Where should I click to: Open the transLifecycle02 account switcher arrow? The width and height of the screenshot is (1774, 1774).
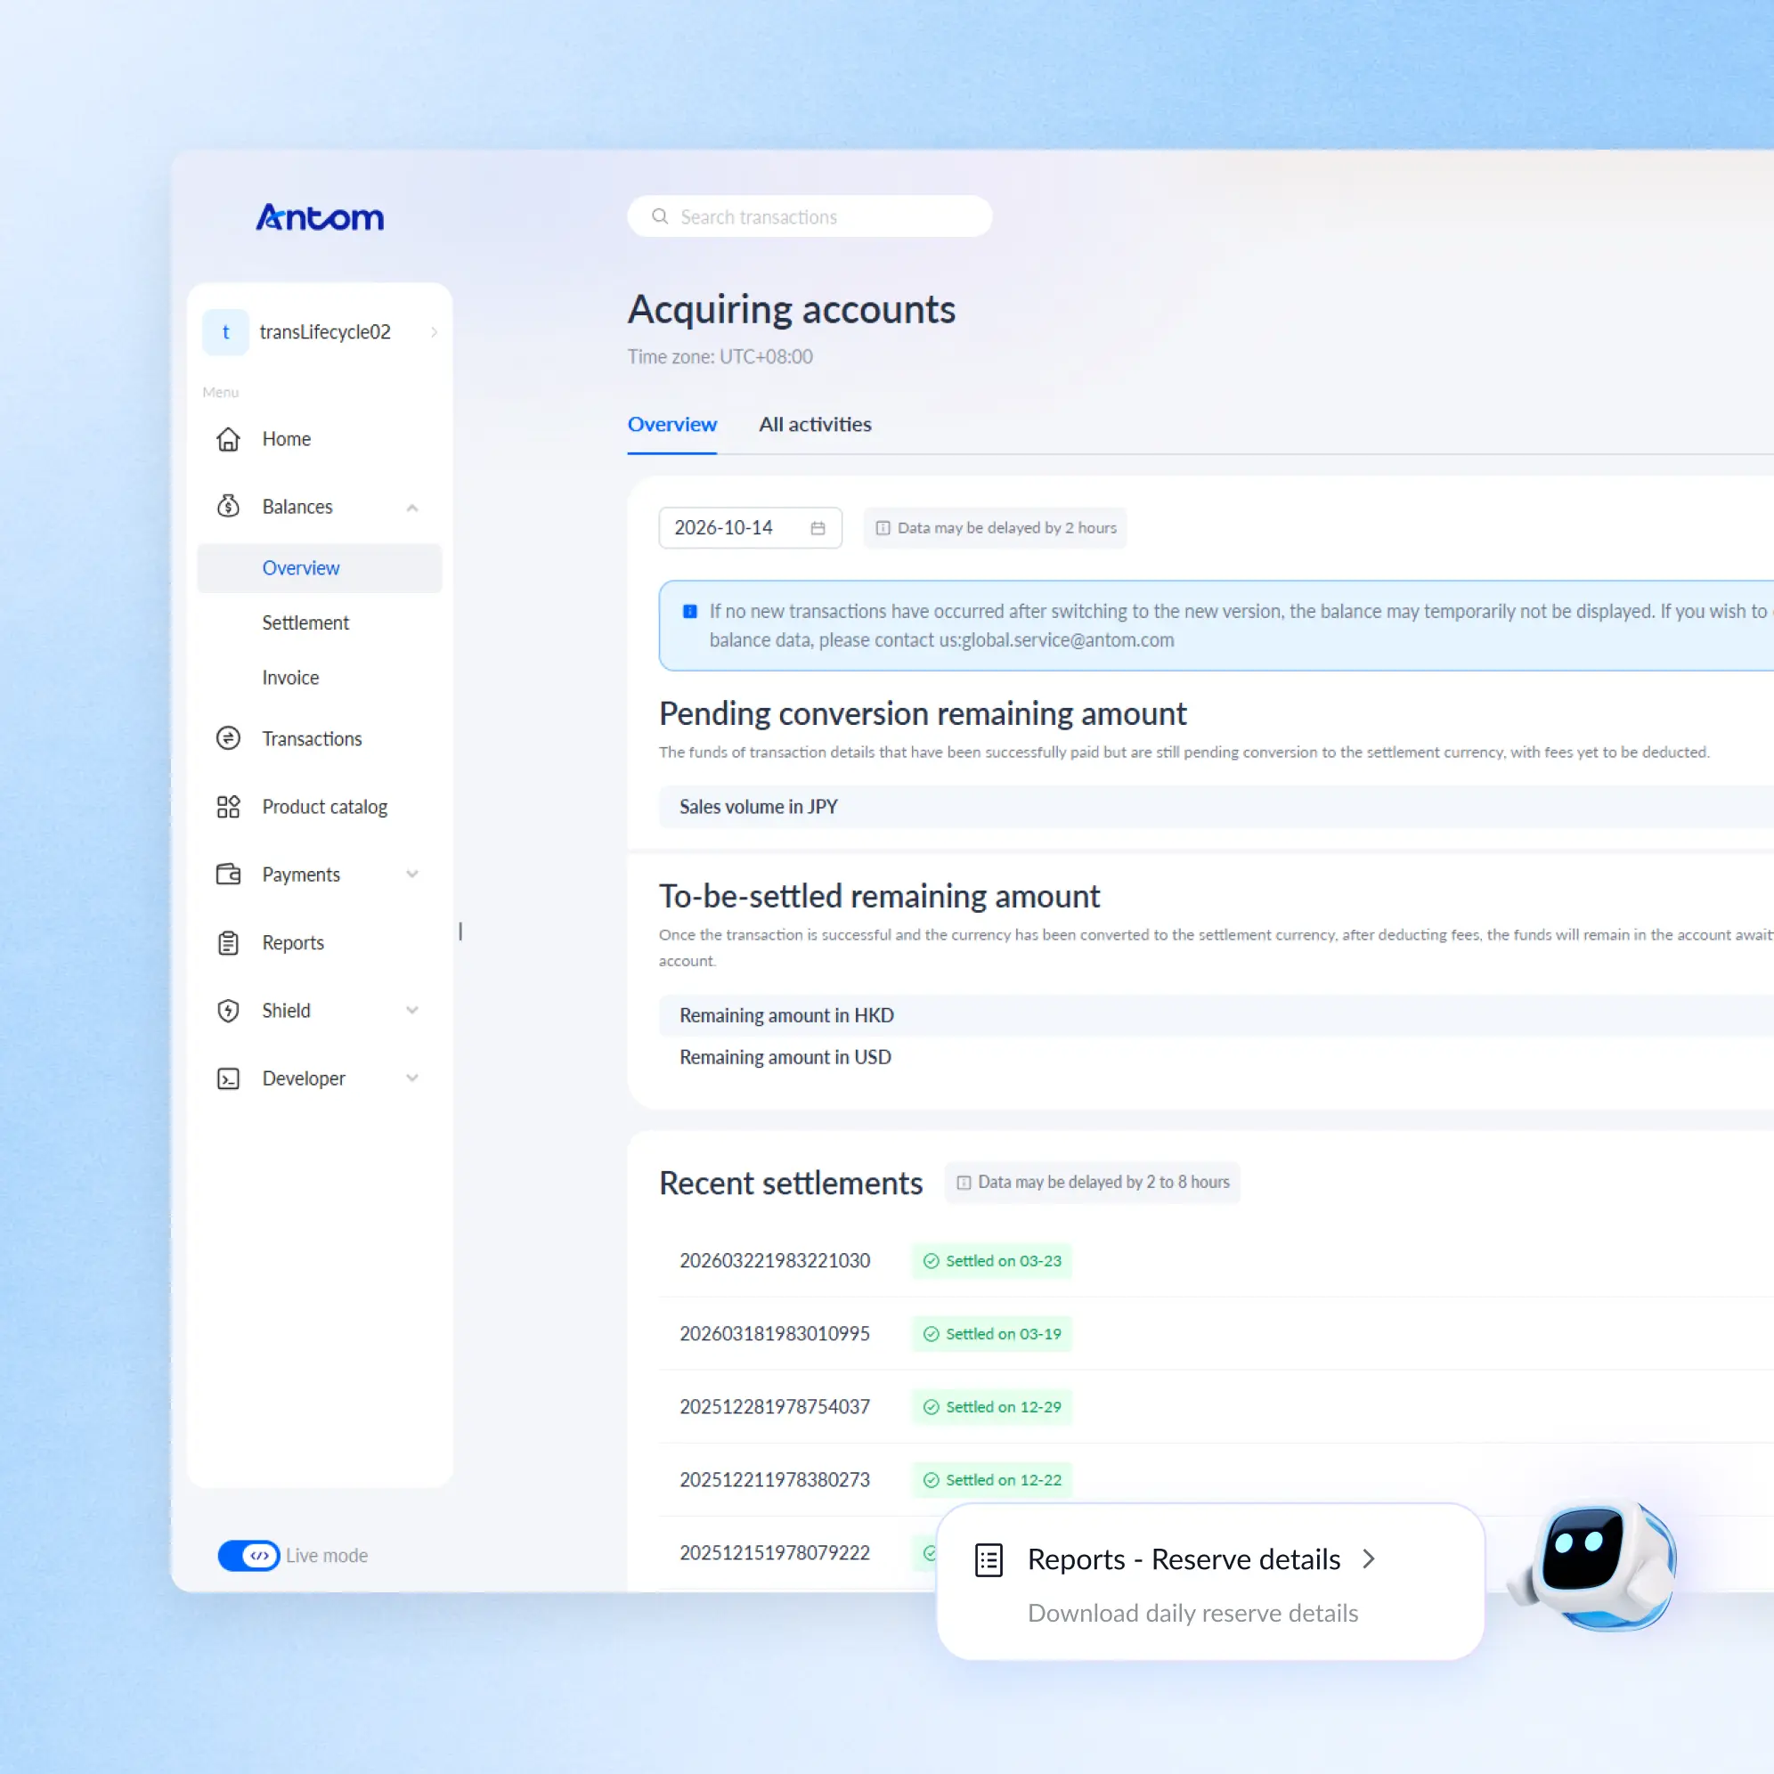434,332
